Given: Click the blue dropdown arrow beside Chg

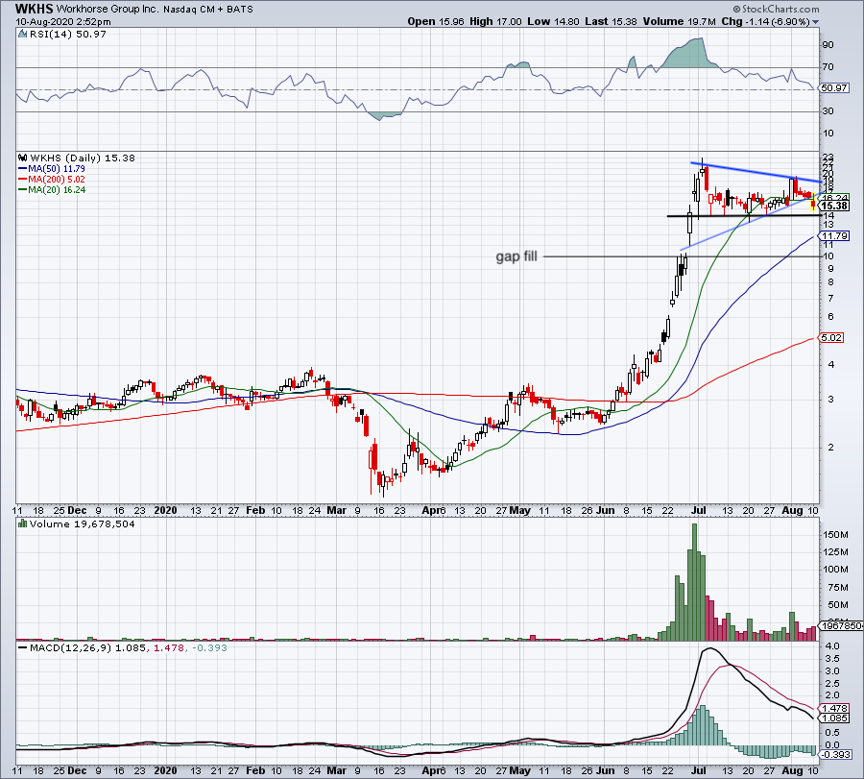Looking at the screenshot, I should (x=815, y=22).
